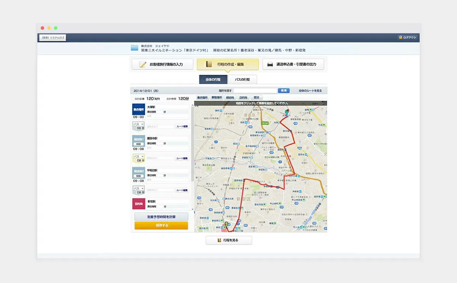The height and width of the screenshot is (283, 457).
Task: Switch to the バスの行程 tab
Action: coord(242,79)
